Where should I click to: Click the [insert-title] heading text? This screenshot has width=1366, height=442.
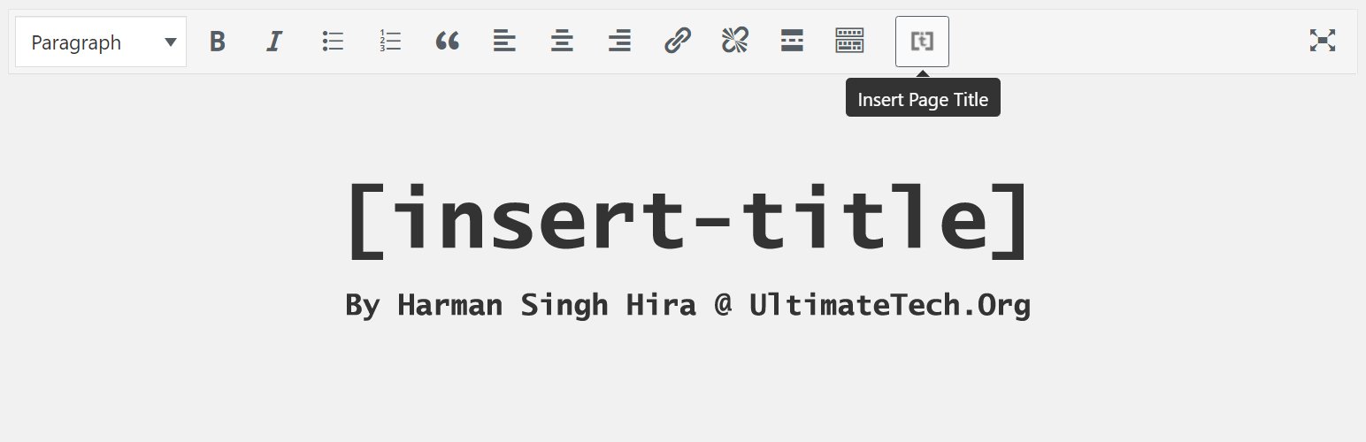click(688, 220)
